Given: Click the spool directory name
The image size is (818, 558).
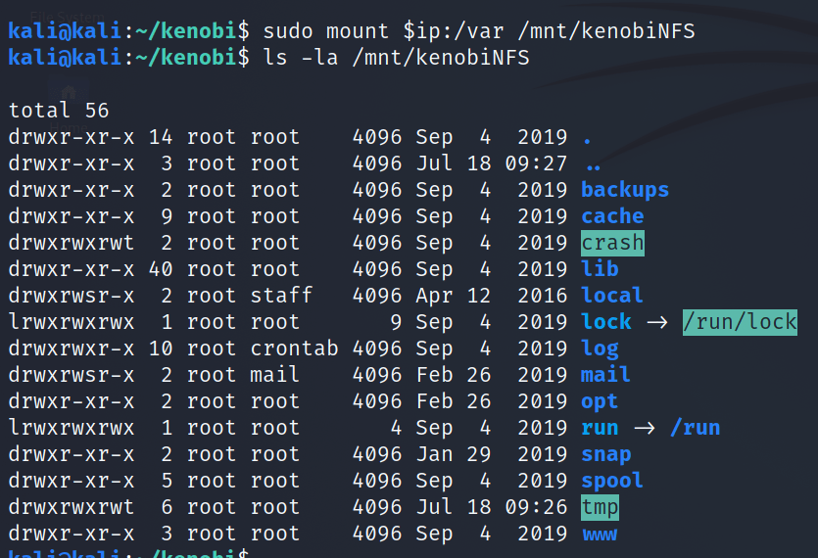Looking at the screenshot, I should (612, 481).
